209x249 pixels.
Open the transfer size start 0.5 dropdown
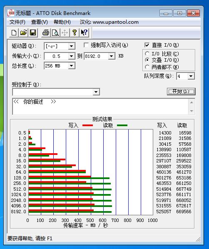point(72,56)
